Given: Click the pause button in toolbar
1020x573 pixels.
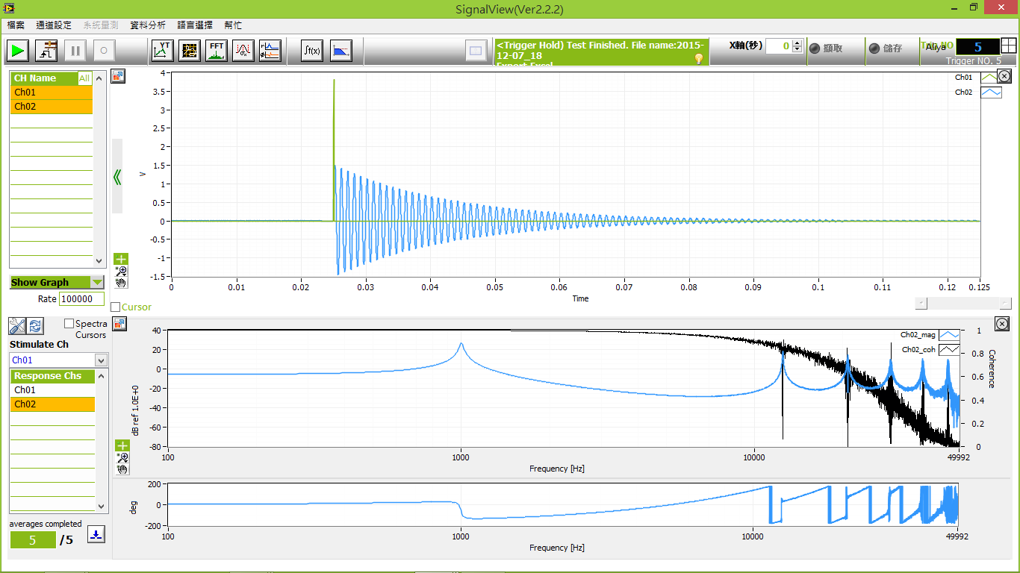Looking at the screenshot, I should coord(75,51).
